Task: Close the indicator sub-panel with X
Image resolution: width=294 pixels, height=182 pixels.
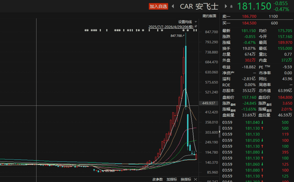Action: [196, 180]
